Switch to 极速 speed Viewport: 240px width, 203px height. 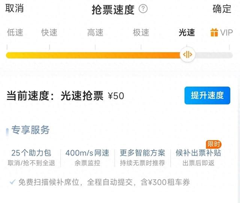coord(141,33)
